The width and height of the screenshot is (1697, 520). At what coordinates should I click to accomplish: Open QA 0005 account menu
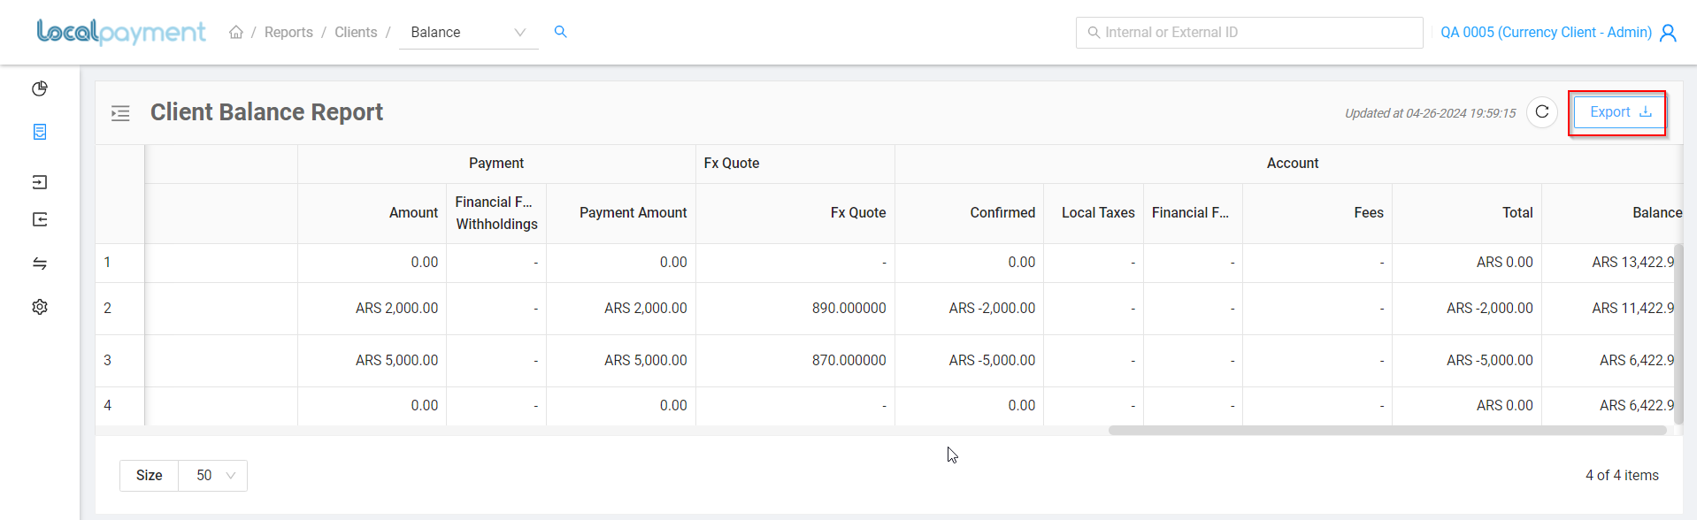(1546, 33)
